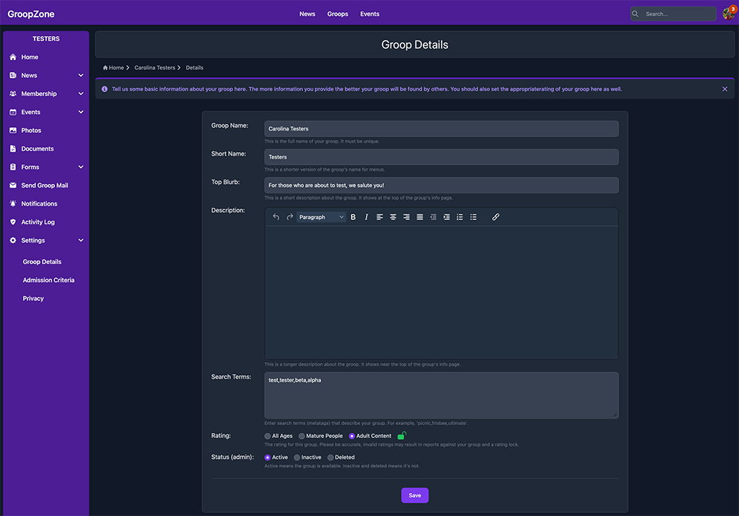The image size is (739, 516).
Task: Open Notifications via its bell icon
Action: pyautogui.click(x=13, y=204)
